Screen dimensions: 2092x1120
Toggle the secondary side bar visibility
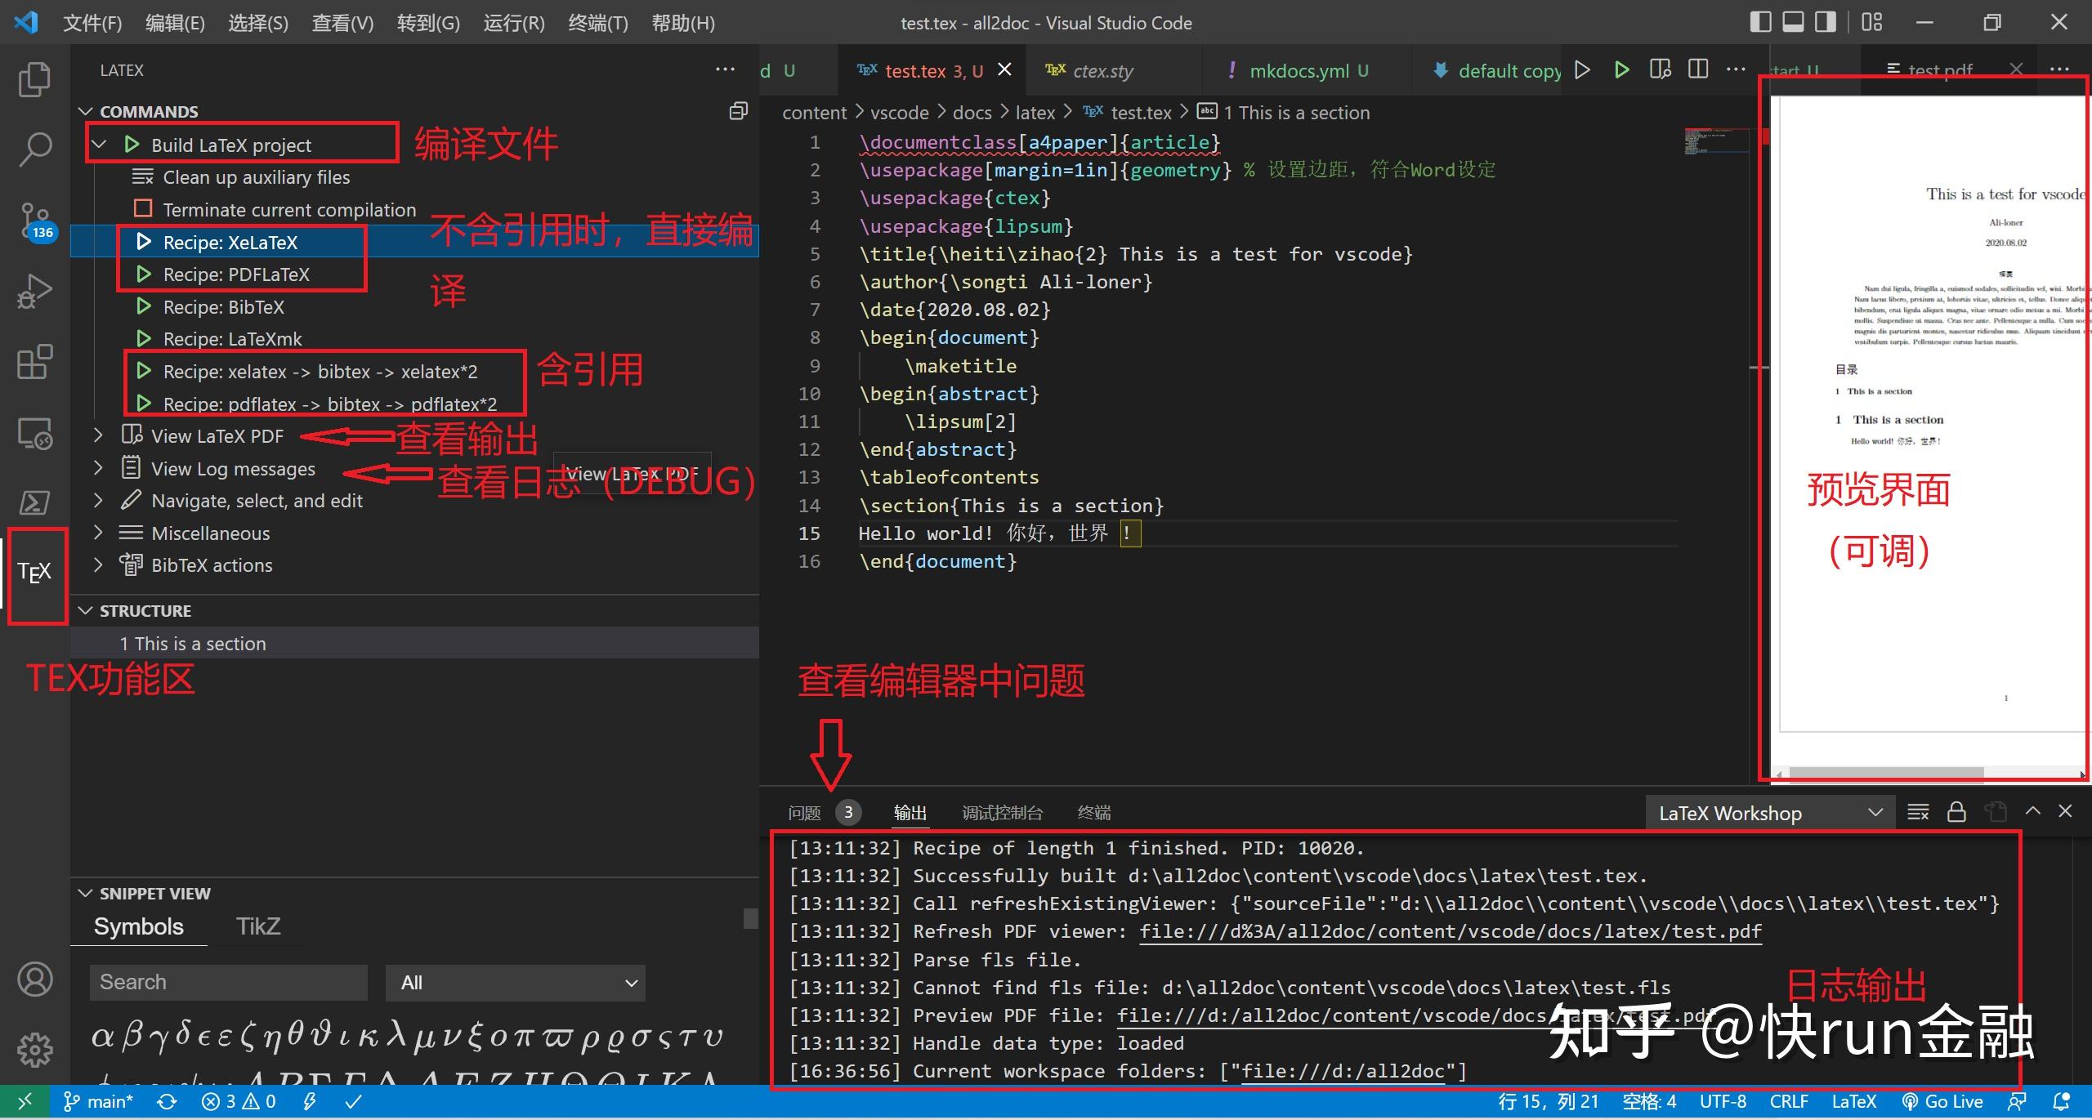(1824, 21)
